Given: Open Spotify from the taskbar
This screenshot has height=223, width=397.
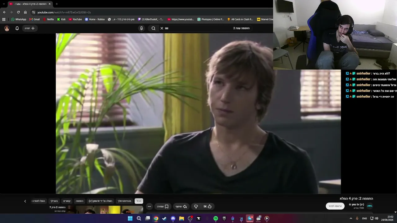Looking at the screenshot, I should pyautogui.click(x=216, y=218).
